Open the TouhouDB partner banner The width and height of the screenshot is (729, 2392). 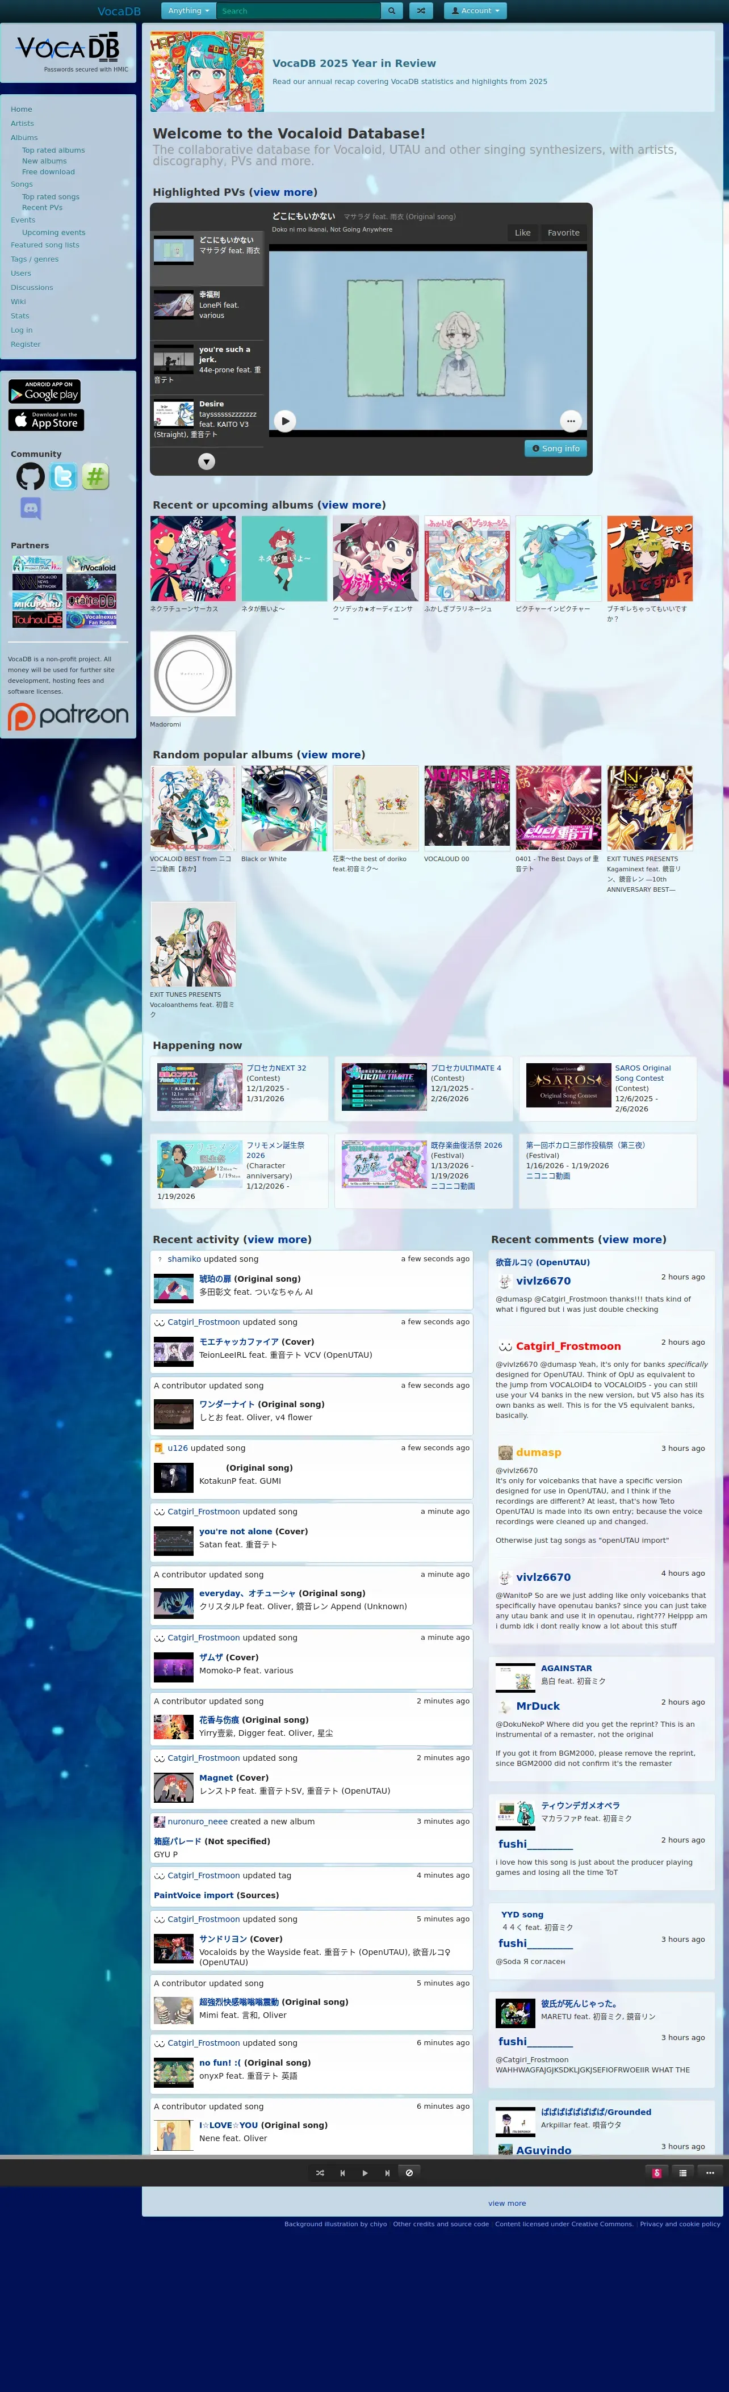[x=37, y=619]
